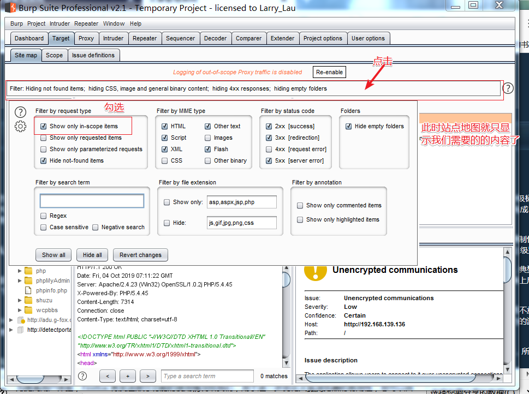
Task: Toggle Hide not-found items
Action: 43,160
